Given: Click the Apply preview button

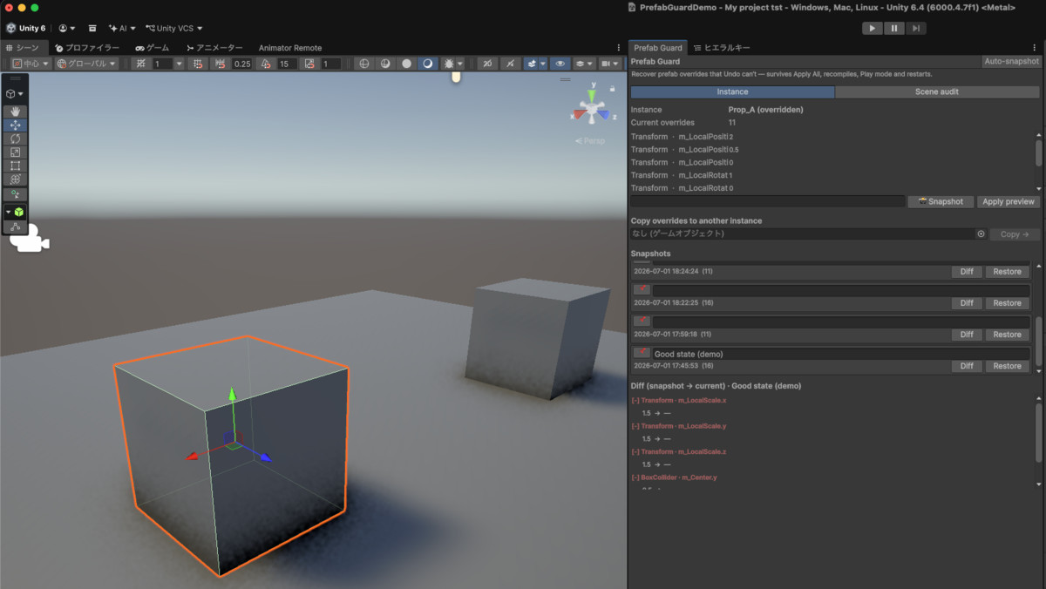Looking at the screenshot, I should coord(1008,201).
